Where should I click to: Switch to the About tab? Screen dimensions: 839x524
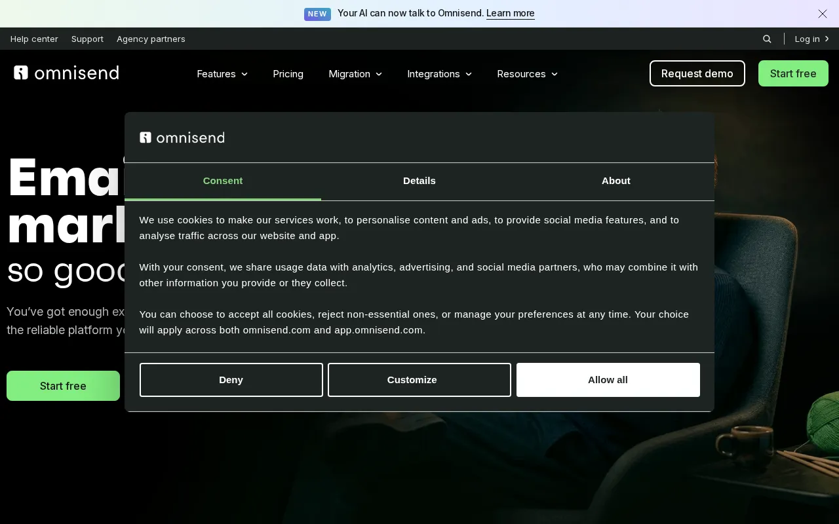pos(616,181)
